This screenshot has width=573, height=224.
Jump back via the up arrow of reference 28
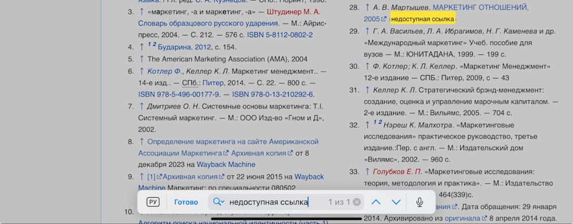(x=367, y=7)
